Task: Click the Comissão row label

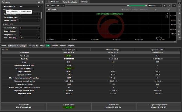Action: (24, 59)
